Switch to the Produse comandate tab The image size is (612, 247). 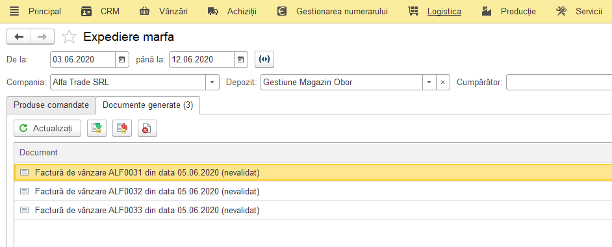coord(51,105)
